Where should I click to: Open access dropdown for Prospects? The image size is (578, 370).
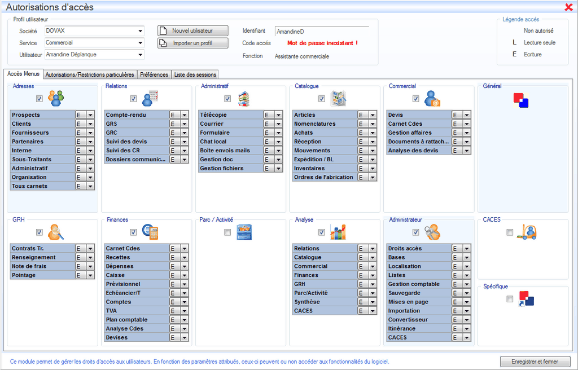pyautogui.click(x=90, y=115)
